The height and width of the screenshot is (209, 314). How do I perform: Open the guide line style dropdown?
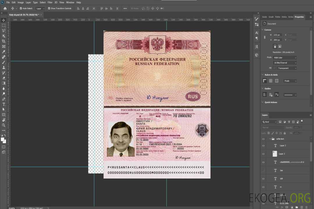pyautogui.click(x=290, y=95)
